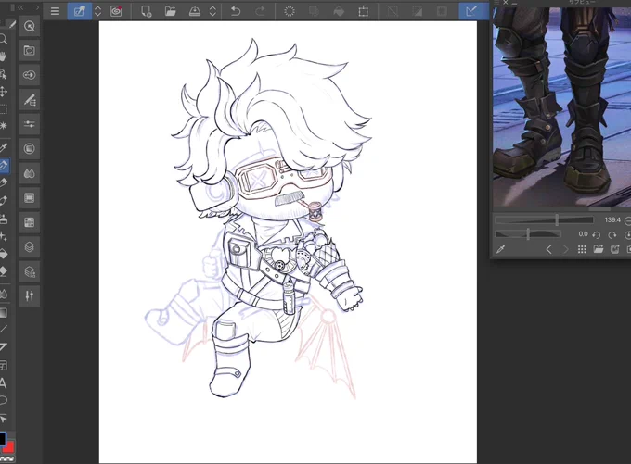Select the Fill bucket tool in the toolbar
Image resolution: width=631 pixels, height=464 pixels.
(x=3, y=254)
